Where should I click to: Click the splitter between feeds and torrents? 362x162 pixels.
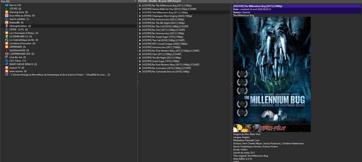(x=138, y=82)
